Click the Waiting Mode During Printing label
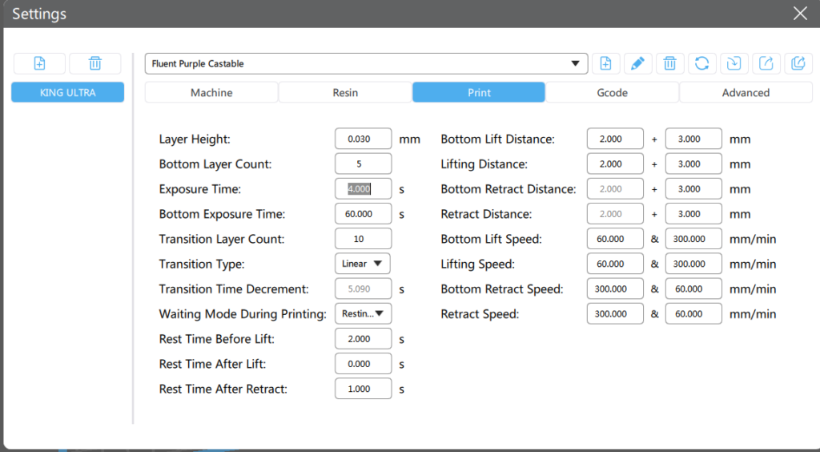 tap(243, 314)
